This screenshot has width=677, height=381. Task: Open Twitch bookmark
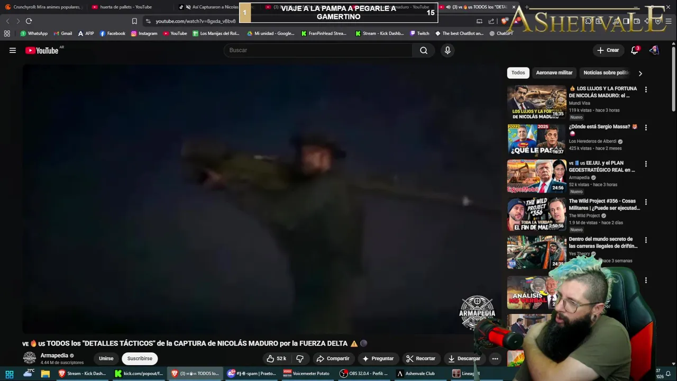419,33
